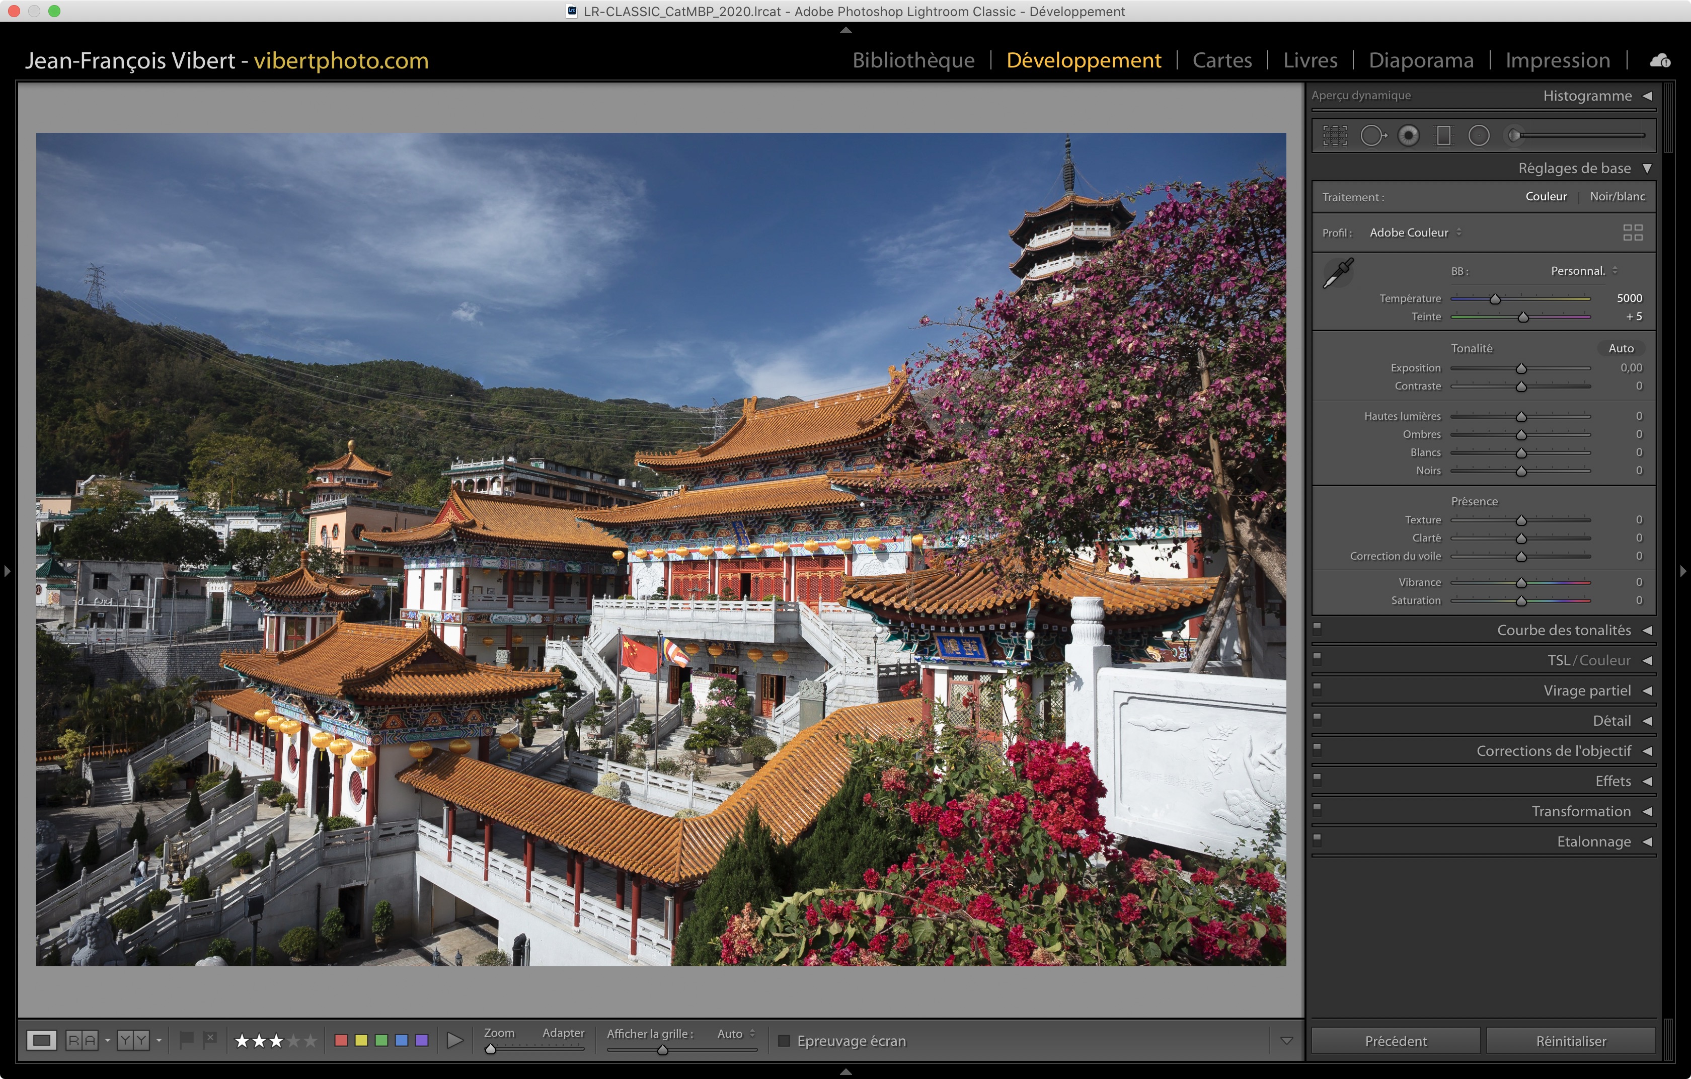
Task: Enable the Epreuvage écran checkbox
Action: [784, 1040]
